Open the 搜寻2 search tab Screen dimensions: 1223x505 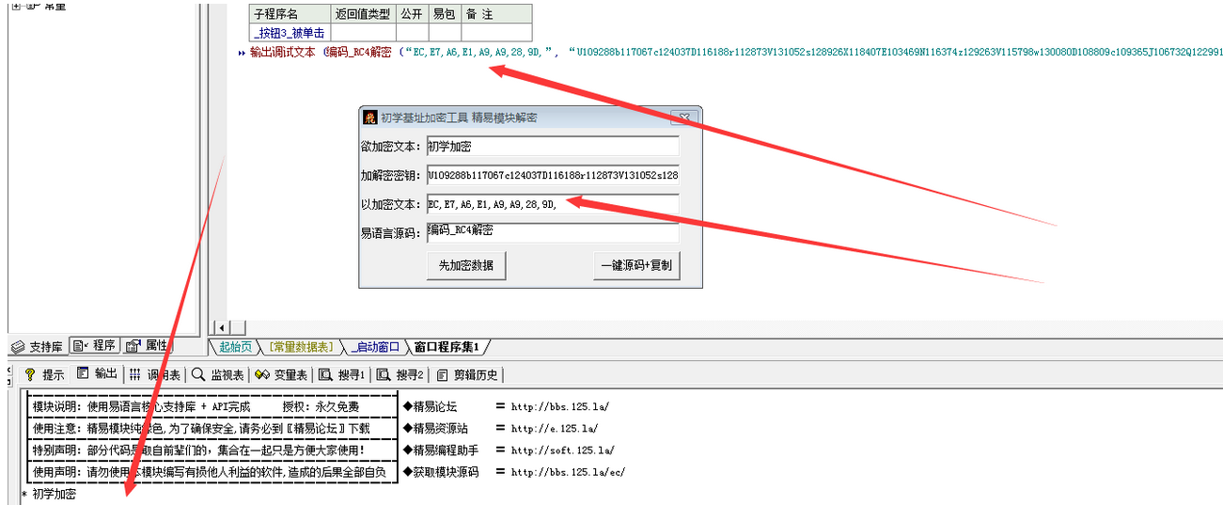401,374
